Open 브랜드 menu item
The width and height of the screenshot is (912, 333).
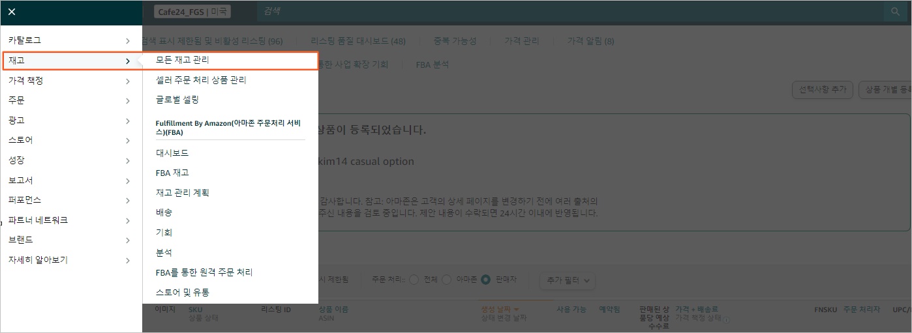coord(20,240)
